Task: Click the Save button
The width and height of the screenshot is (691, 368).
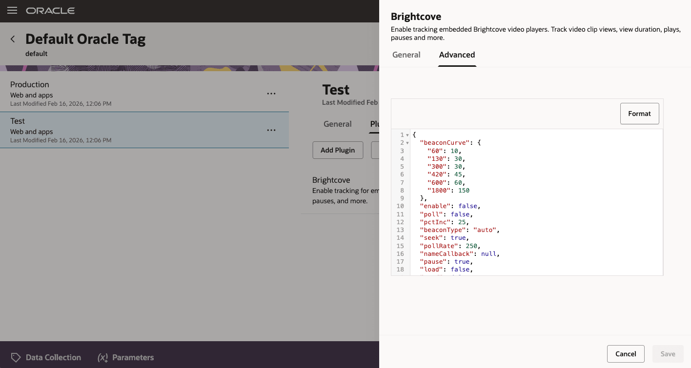Action: pyautogui.click(x=668, y=354)
